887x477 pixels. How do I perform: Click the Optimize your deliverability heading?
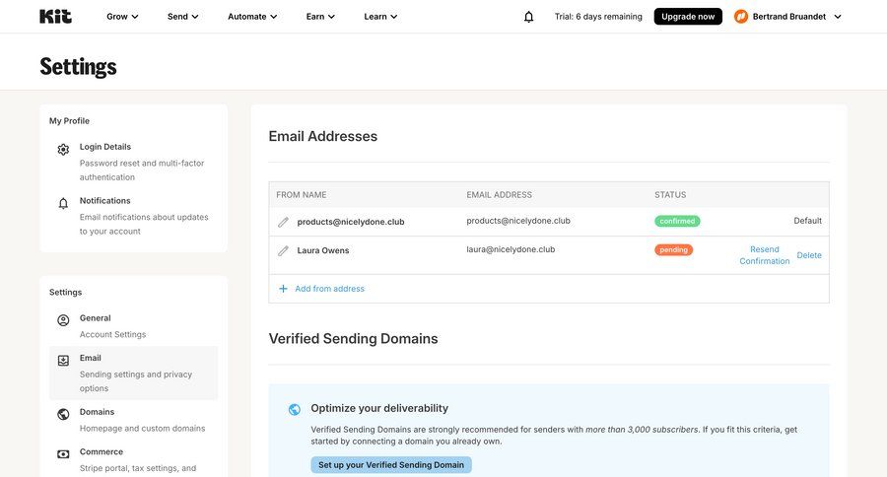point(379,408)
